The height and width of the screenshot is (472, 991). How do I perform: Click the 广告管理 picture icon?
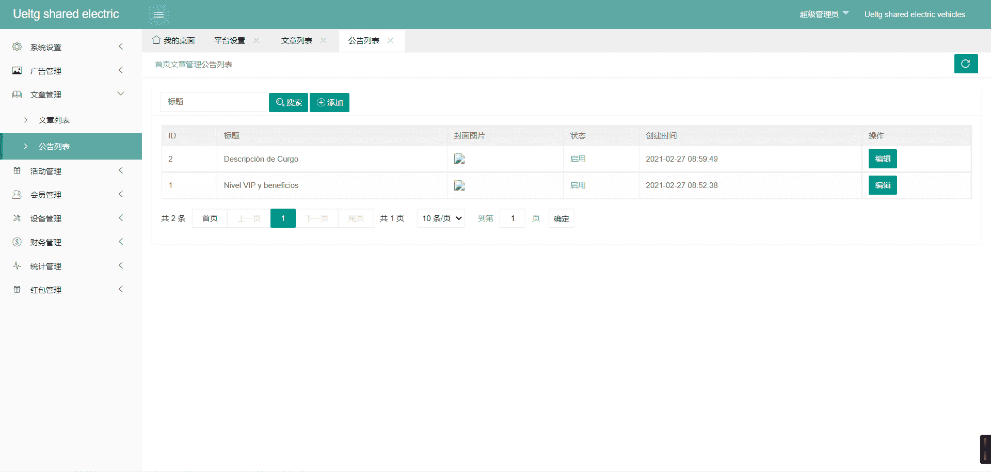pyautogui.click(x=17, y=71)
